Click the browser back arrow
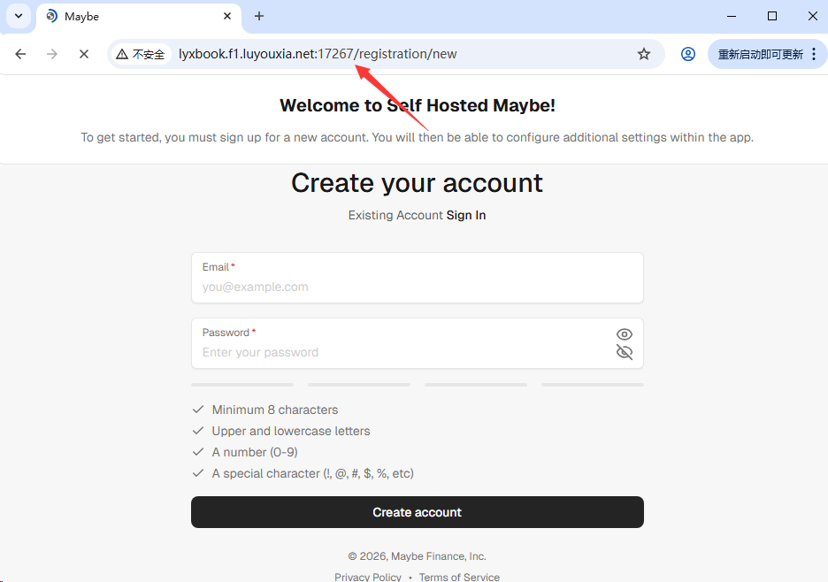828x582 pixels. click(20, 54)
